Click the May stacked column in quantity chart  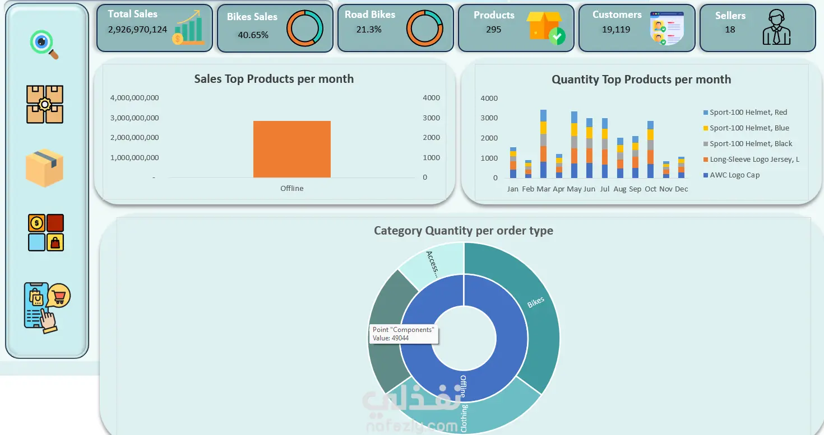(x=574, y=145)
